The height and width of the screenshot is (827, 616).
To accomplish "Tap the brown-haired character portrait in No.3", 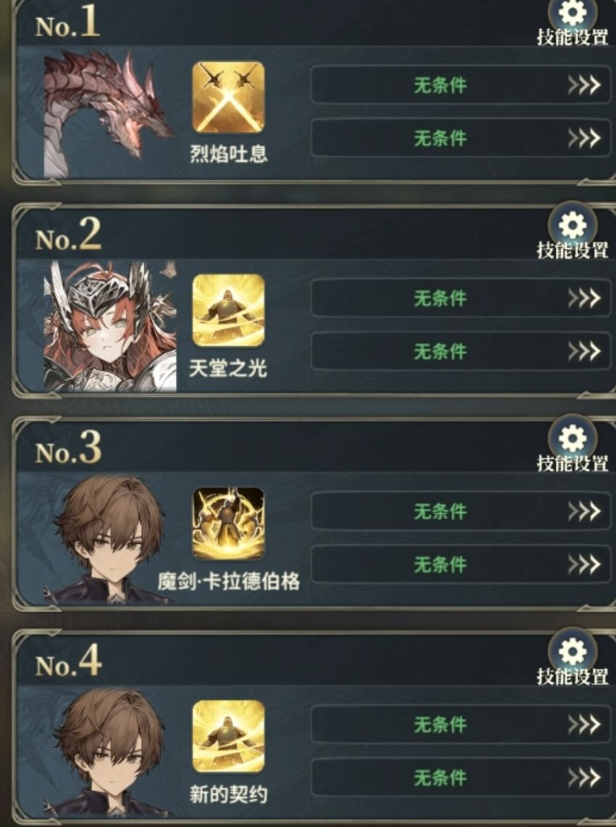I will [110, 539].
